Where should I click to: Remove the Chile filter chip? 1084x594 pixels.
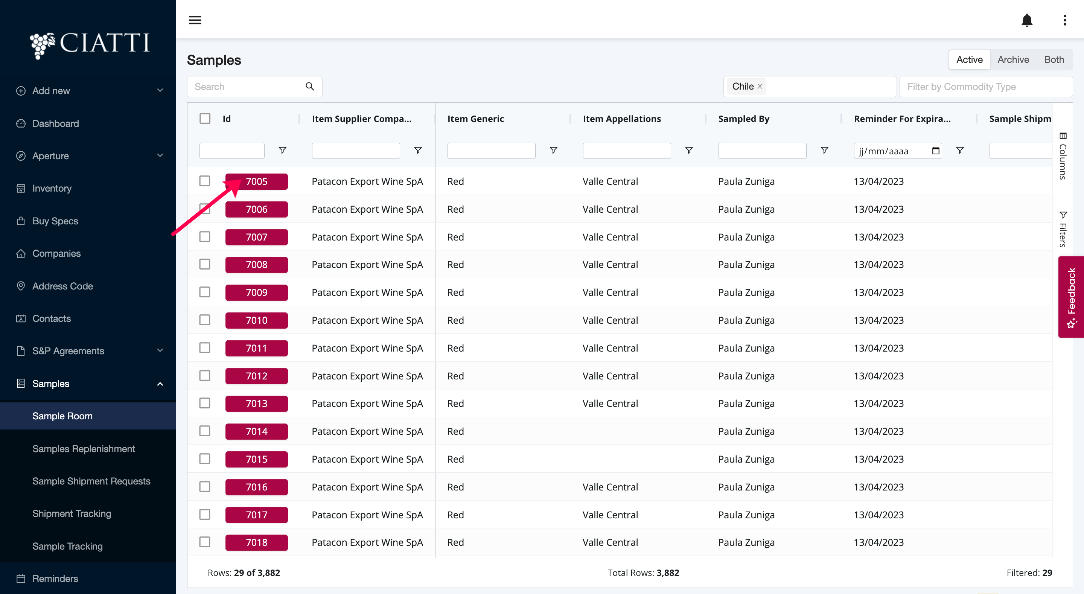click(760, 86)
